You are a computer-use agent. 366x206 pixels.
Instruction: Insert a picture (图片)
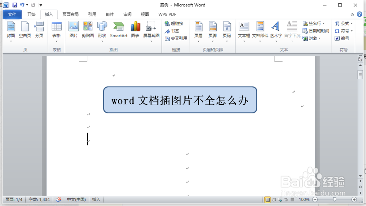pos(74,30)
